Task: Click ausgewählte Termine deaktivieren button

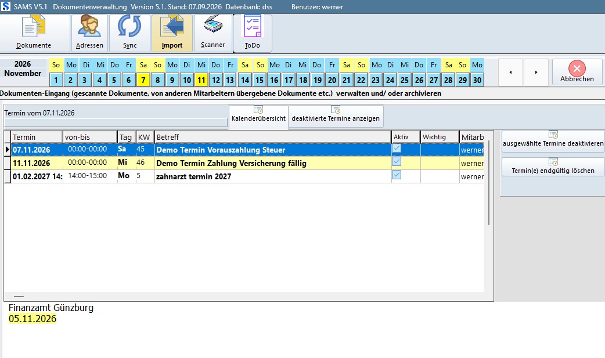Action: (553, 141)
